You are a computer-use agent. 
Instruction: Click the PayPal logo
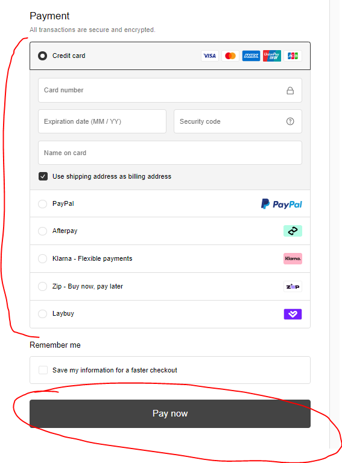pyautogui.click(x=282, y=204)
